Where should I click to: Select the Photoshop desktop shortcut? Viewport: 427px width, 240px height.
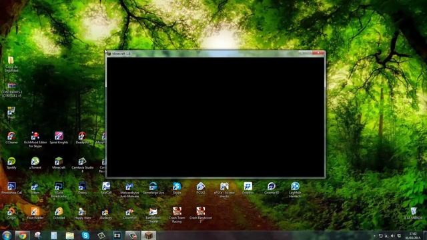pos(11,188)
